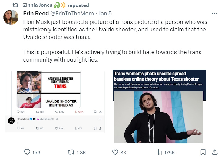The image size is (218, 157).
Task: Open the Elon Musk screenshot image
Action: click(55, 101)
